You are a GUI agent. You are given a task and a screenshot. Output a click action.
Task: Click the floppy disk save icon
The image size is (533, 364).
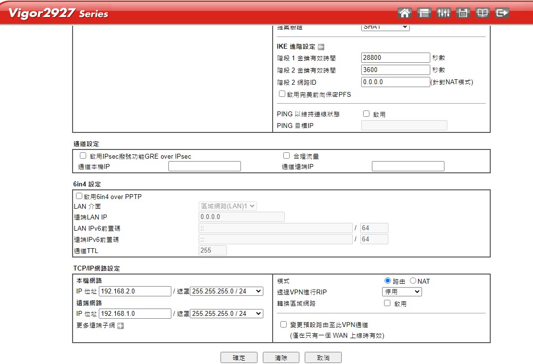(x=462, y=13)
